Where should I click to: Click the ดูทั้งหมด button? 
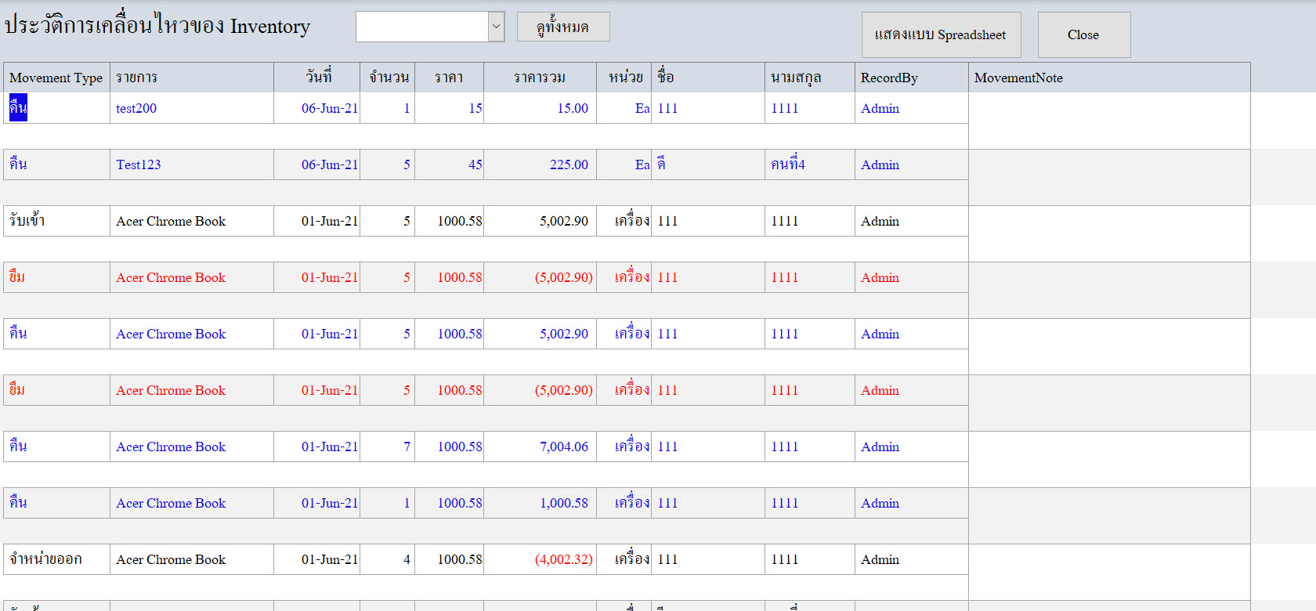pos(563,27)
